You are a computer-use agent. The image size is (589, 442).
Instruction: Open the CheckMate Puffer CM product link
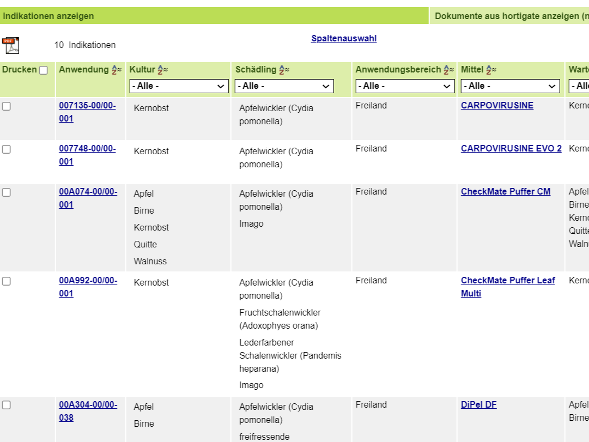click(506, 191)
